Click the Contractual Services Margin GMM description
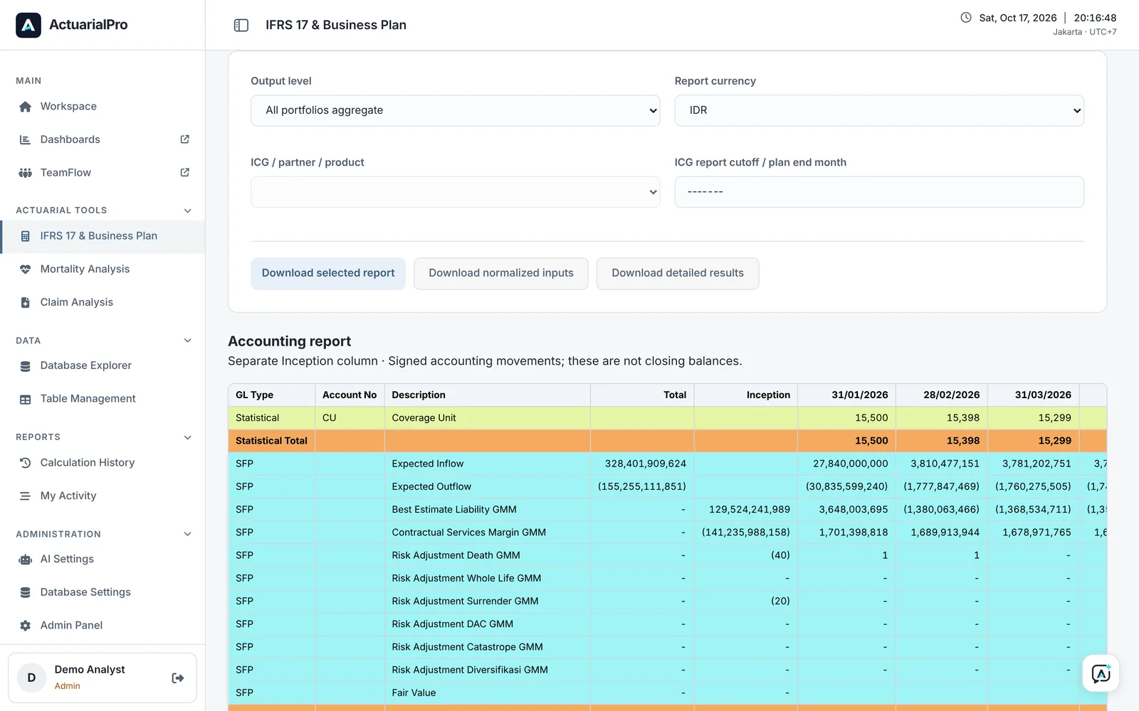 (x=469, y=533)
